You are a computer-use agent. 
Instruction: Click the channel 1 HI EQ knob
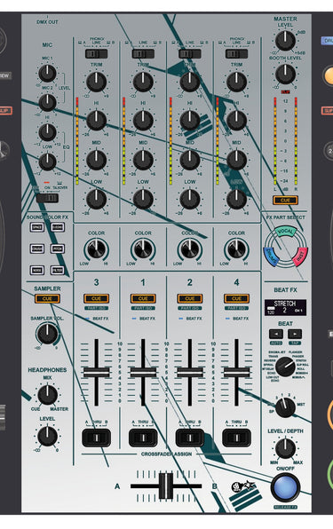click(x=143, y=121)
